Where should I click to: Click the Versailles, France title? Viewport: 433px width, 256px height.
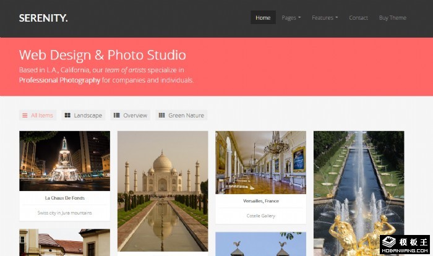tap(260, 201)
